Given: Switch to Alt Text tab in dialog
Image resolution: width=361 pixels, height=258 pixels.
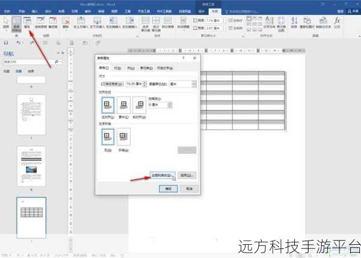Looking at the screenshot, I should pos(165,68).
